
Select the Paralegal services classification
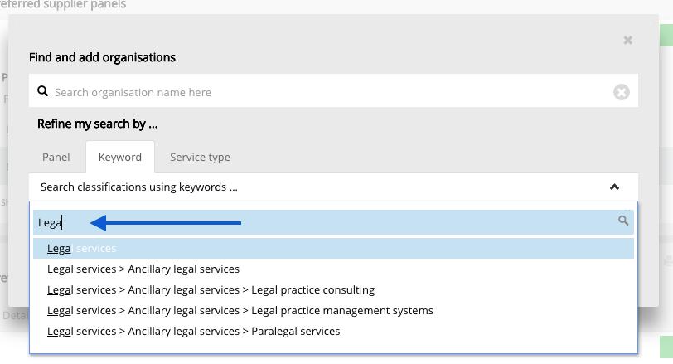(x=333, y=332)
